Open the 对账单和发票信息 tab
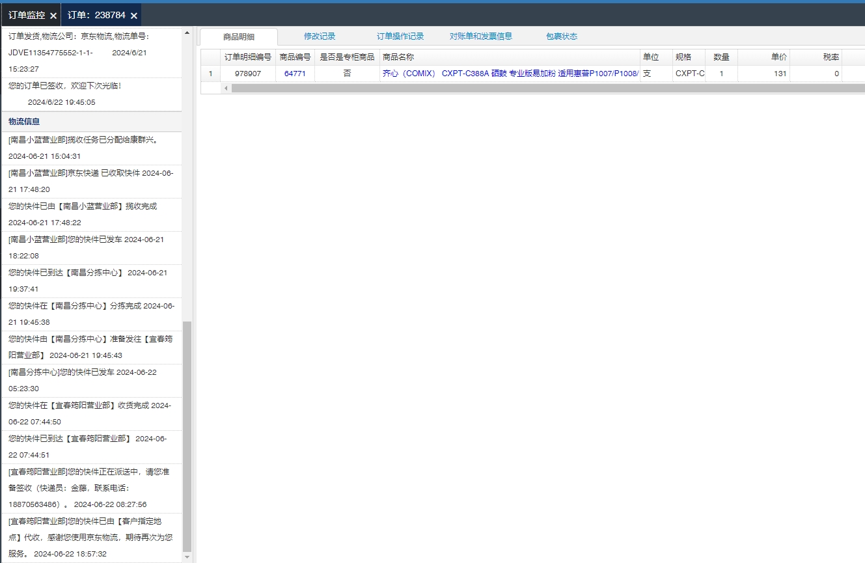Screen dimensions: 865x563 tap(481, 36)
